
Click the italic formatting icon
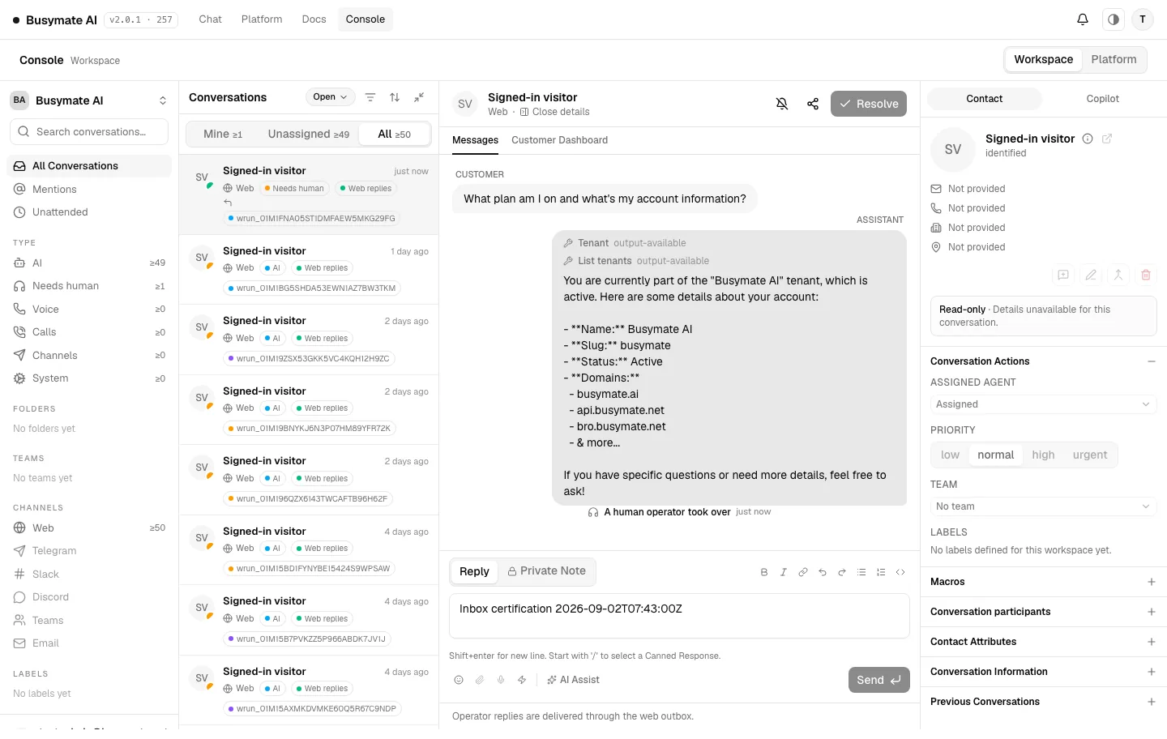pos(784,572)
